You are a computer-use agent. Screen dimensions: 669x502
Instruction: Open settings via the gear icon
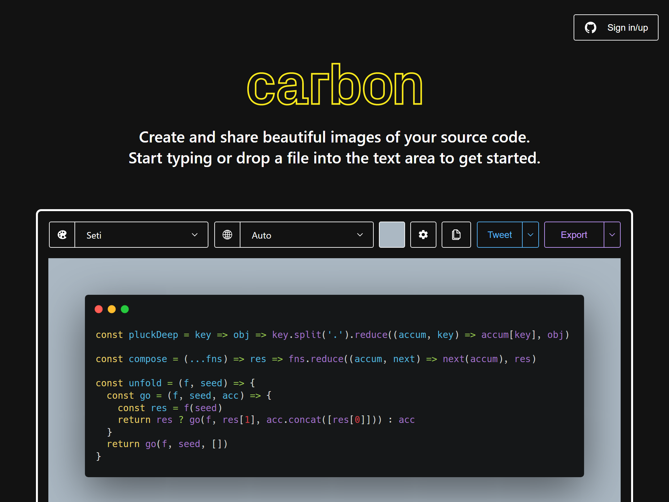click(423, 235)
